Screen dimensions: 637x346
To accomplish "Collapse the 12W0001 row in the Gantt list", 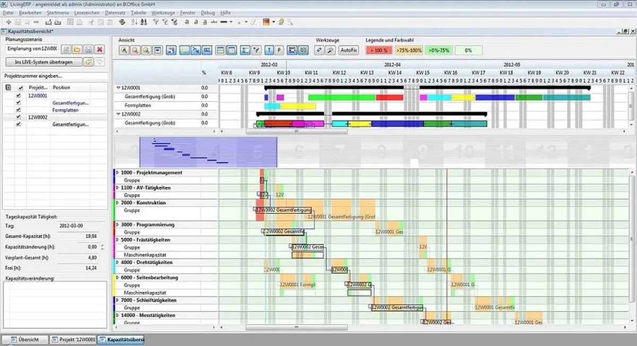I will click(118, 87).
